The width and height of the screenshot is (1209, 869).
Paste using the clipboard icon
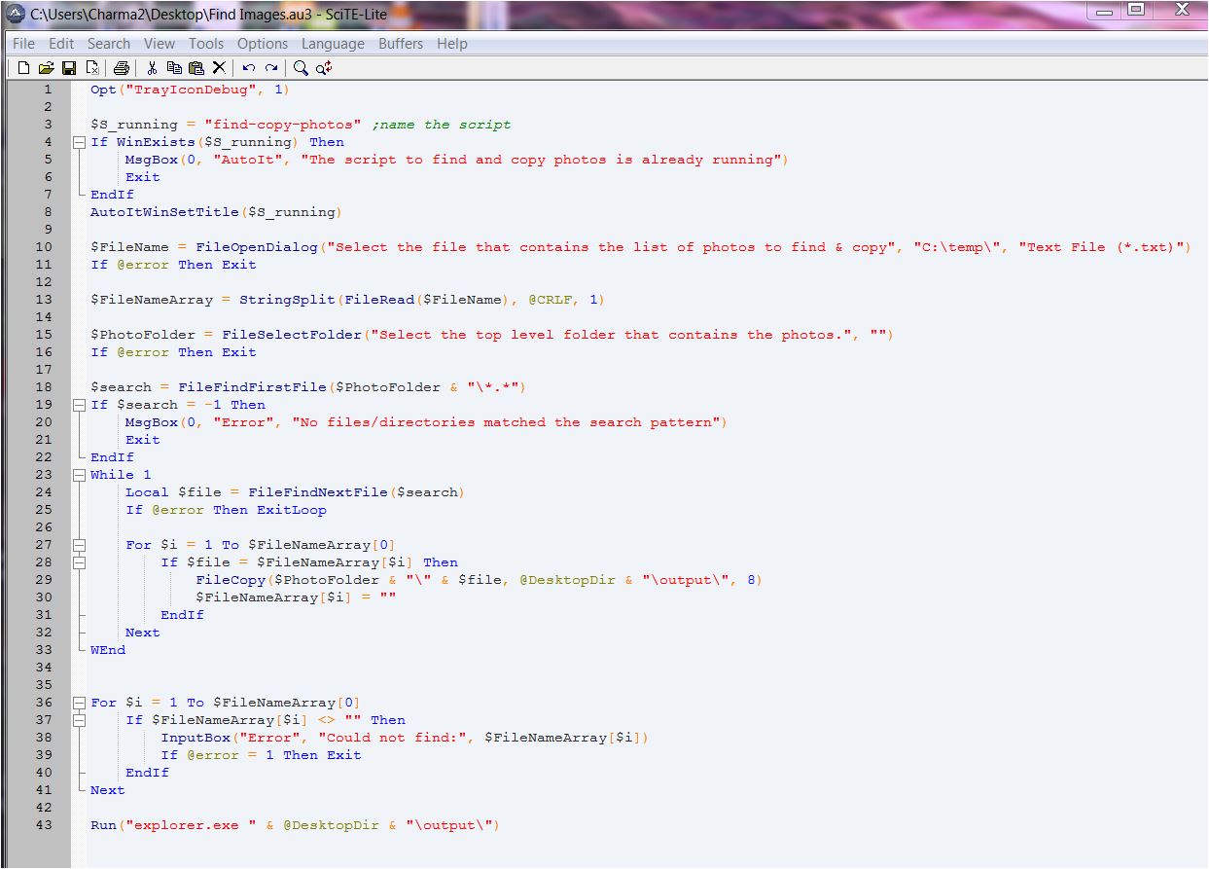tap(196, 68)
